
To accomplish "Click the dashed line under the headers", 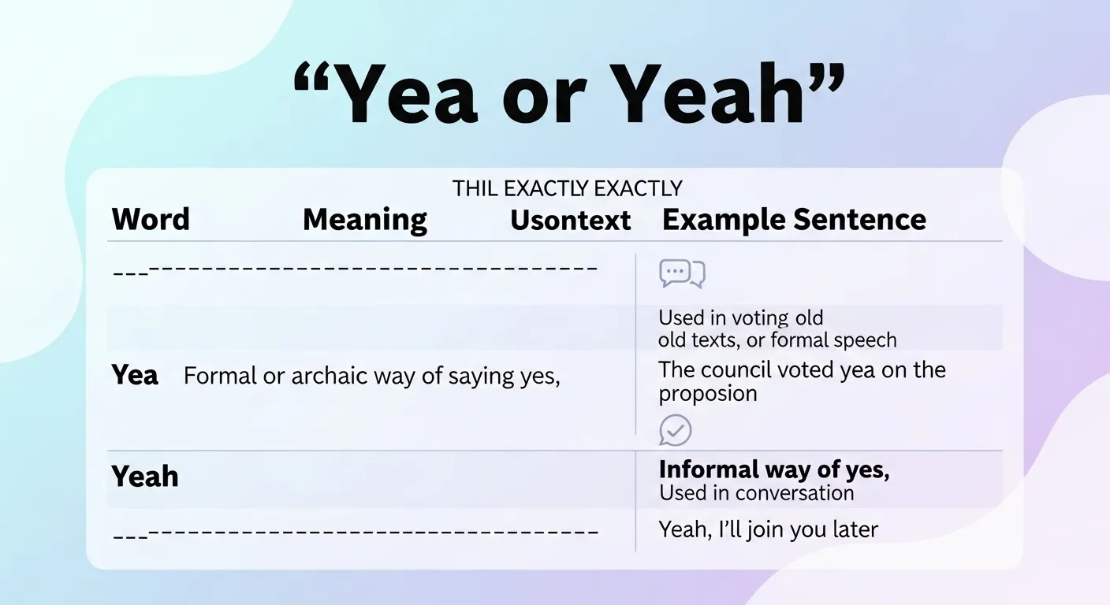I will tap(355, 269).
